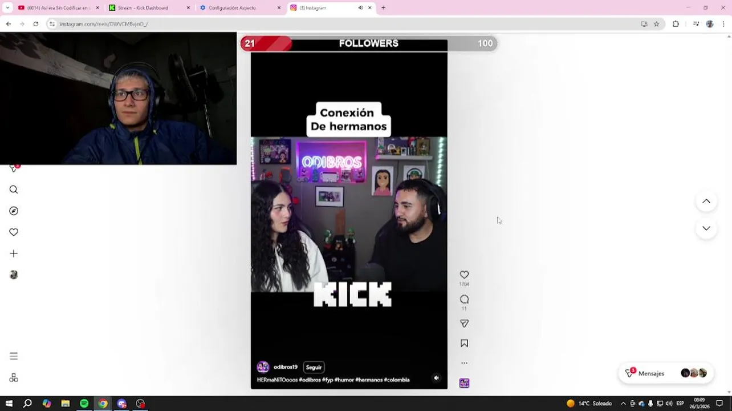The height and width of the screenshot is (411, 732).
Task: Open the reel audio thumbnail below more options
Action: click(464, 383)
